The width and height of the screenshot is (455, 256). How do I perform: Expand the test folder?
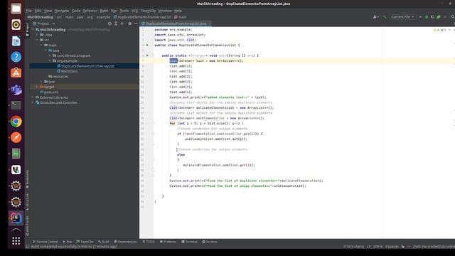click(41, 82)
